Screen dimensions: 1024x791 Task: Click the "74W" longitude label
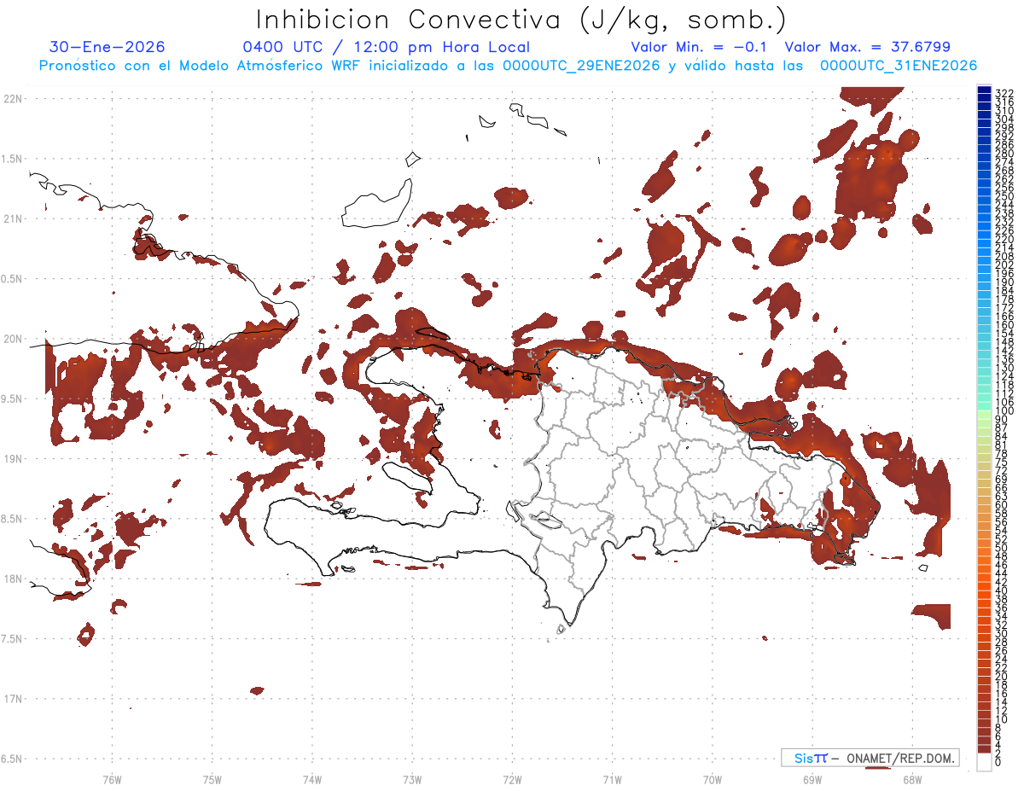[312, 778]
